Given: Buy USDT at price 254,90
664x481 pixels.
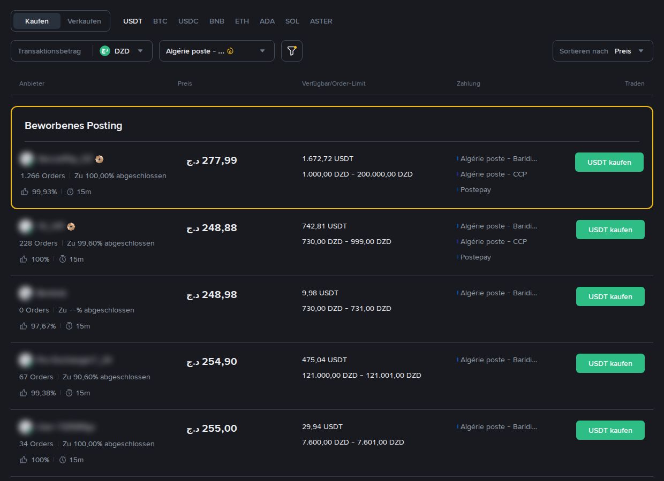Looking at the screenshot, I should (610, 363).
